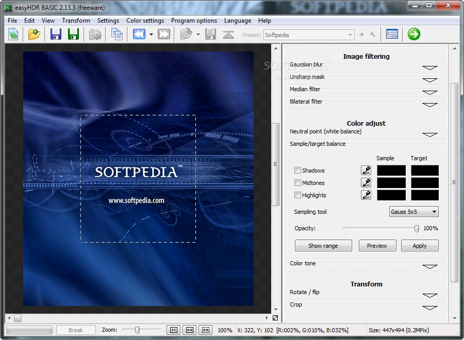Open the File menu
Screen dimensions: 464x340
coord(12,21)
